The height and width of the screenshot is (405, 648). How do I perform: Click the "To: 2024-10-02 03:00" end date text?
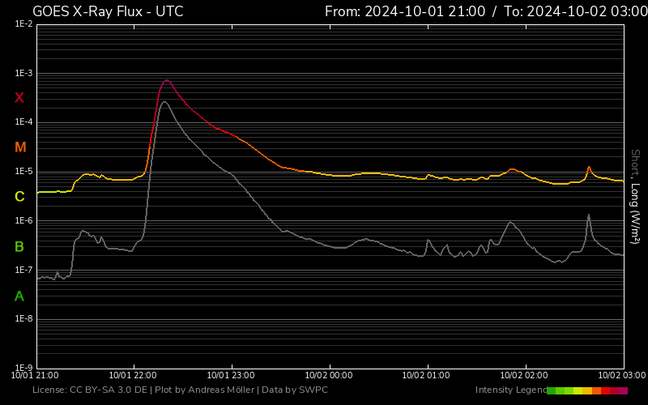click(576, 11)
